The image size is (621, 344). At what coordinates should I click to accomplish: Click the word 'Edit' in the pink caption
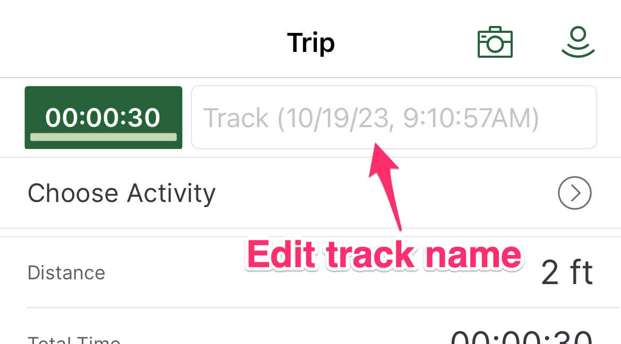click(x=282, y=255)
